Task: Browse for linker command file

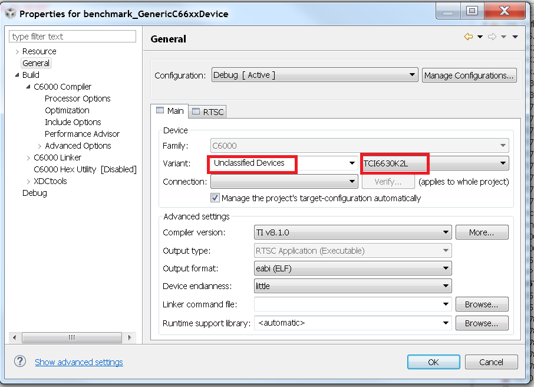Action: (x=482, y=304)
